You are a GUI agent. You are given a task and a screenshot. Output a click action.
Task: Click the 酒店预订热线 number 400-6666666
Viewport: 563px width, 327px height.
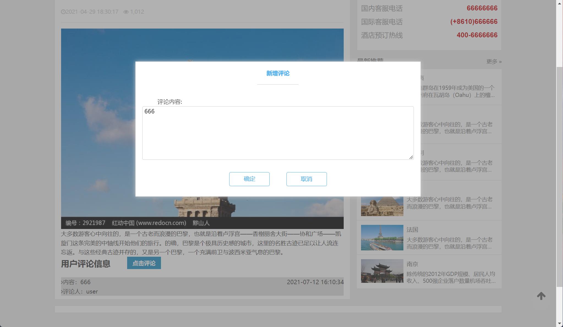(x=477, y=35)
